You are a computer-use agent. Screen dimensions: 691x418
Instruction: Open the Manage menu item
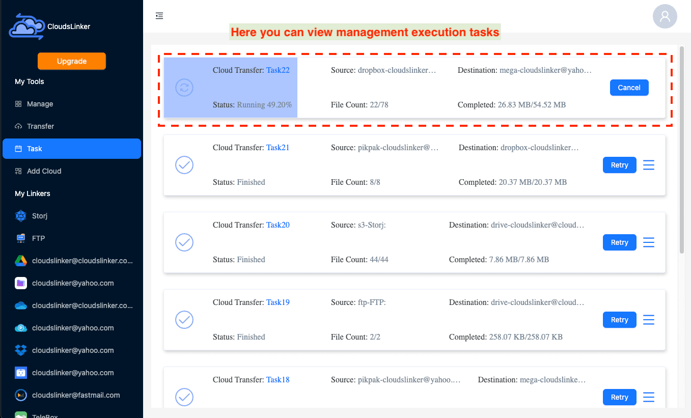[x=72, y=104]
